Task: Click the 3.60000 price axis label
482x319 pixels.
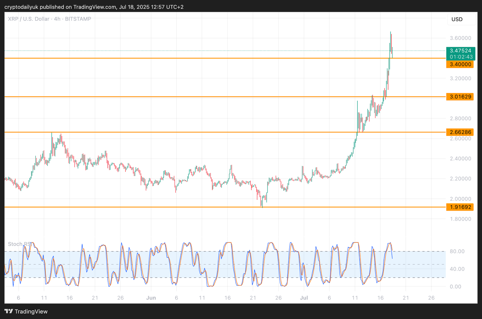Action: [460, 38]
